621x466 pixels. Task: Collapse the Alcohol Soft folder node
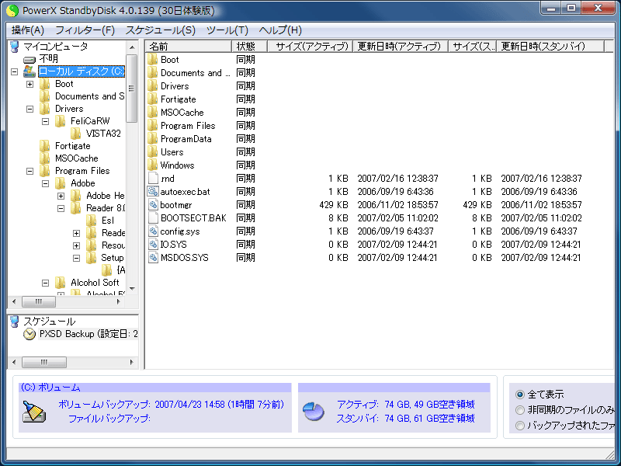coord(46,283)
